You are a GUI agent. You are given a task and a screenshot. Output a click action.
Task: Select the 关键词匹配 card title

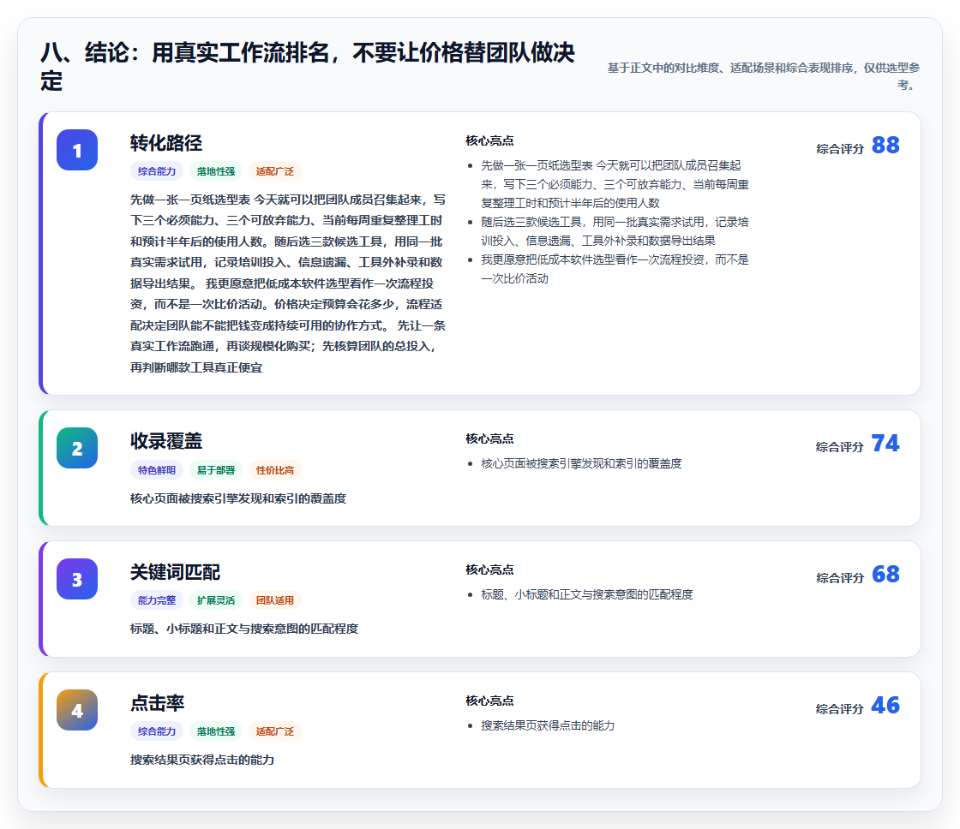(175, 572)
